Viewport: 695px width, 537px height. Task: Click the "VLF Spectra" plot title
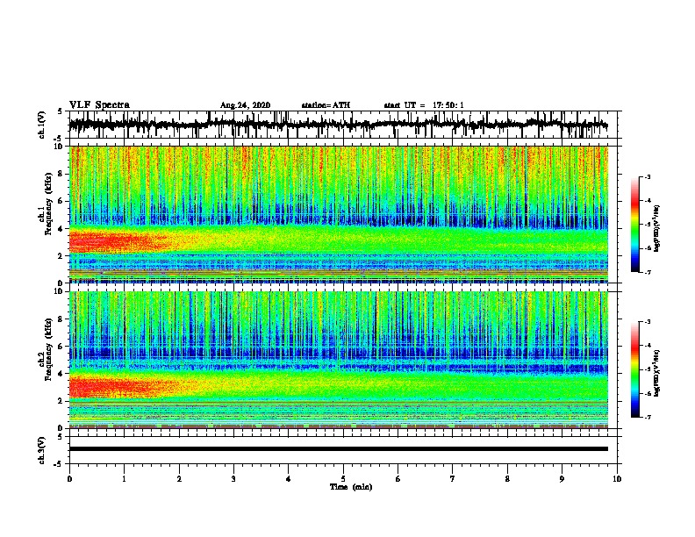99,105
